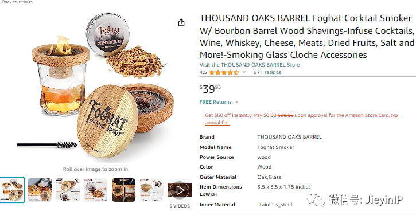The width and height of the screenshot is (416, 219).
Task: Visit the THOUSAND OAKS BARREL Store
Action: pyautogui.click(x=250, y=65)
